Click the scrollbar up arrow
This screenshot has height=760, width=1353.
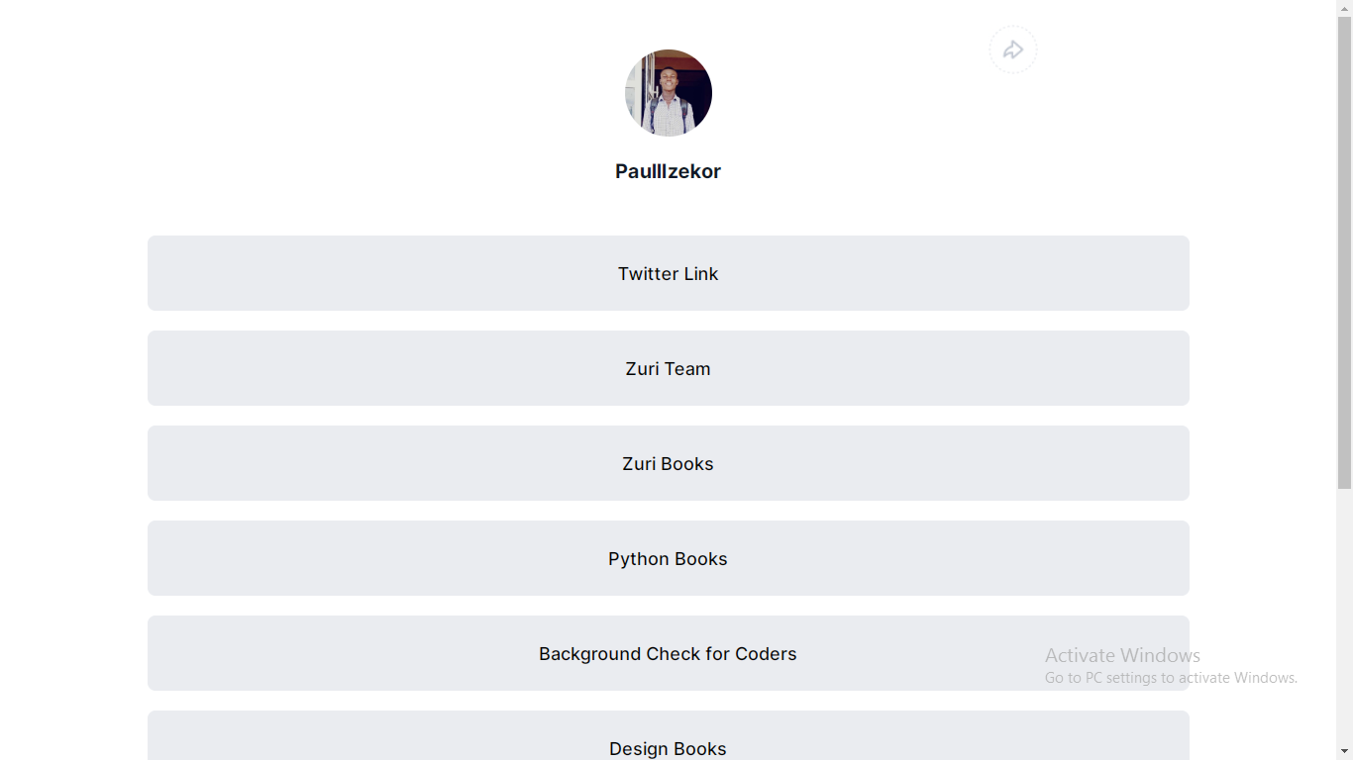pyautogui.click(x=1344, y=8)
